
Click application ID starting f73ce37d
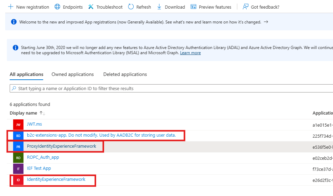[323, 169]
